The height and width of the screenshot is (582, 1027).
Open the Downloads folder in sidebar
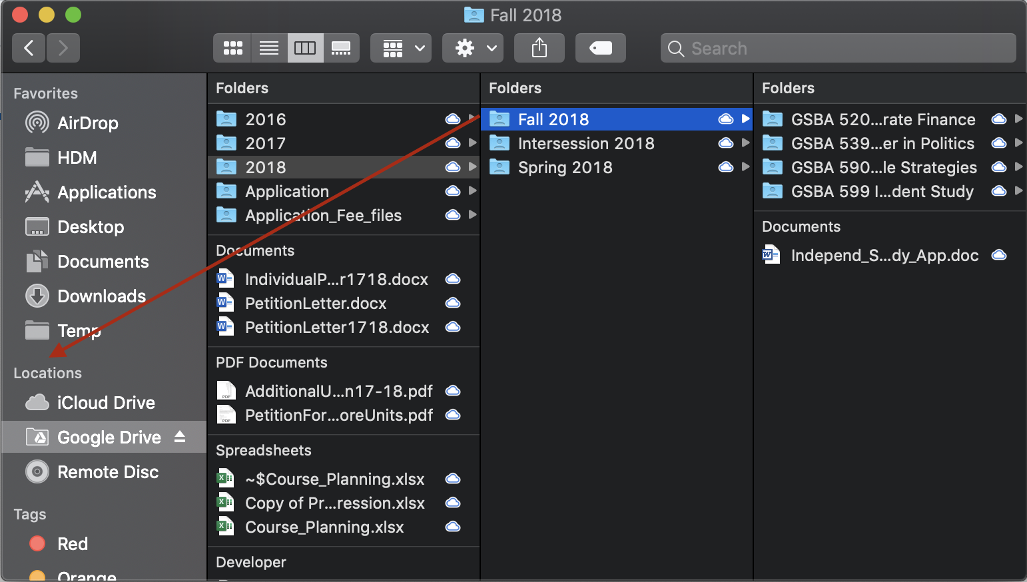tap(101, 296)
